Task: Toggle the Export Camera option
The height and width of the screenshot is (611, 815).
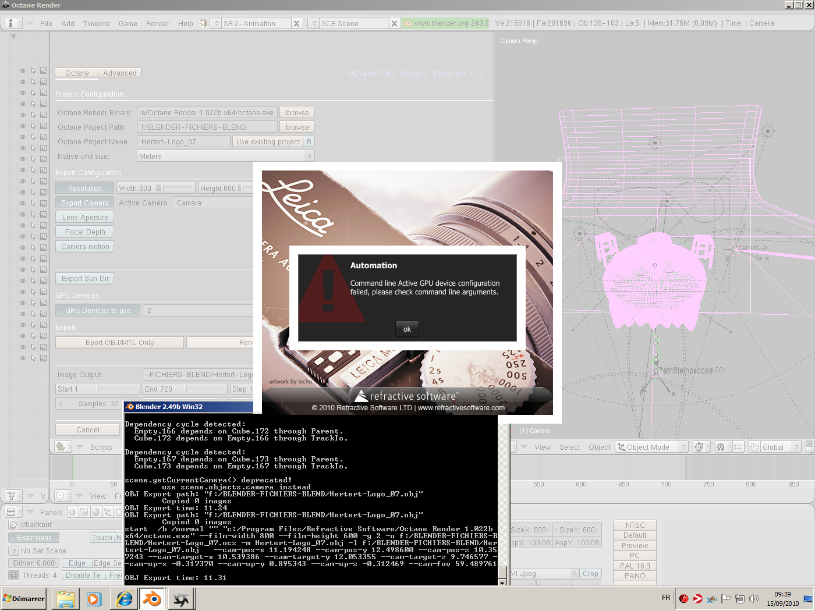Action: point(85,203)
